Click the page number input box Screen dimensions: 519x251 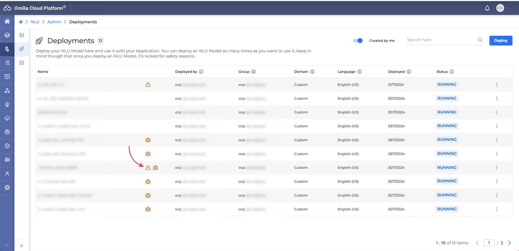[489, 243]
